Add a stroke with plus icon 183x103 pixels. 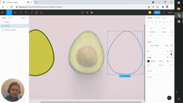click(x=172, y=57)
